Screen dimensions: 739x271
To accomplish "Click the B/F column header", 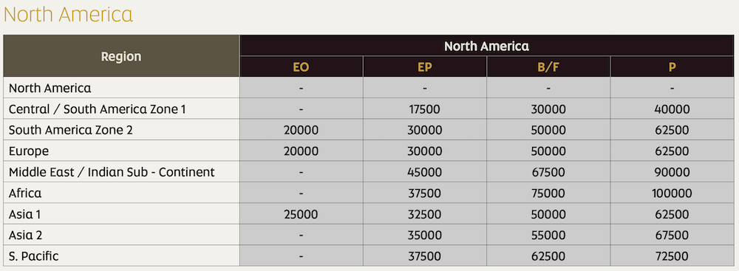I will 548,67.
